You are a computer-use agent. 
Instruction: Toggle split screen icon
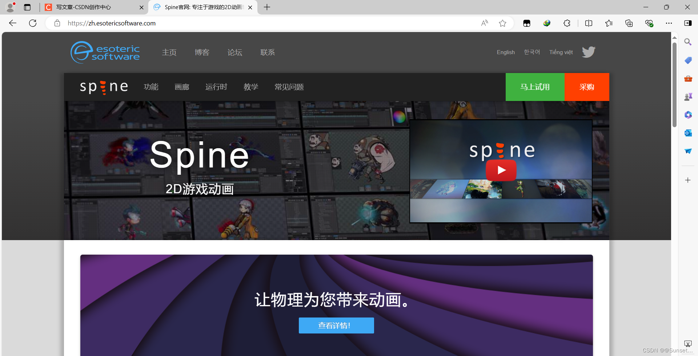pyautogui.click(x=589, y=23)
